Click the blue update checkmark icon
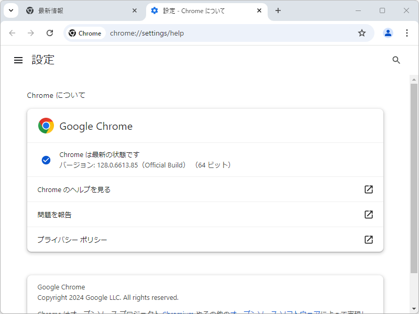Screen dimensions: 419x314 (x=46, y=160)
